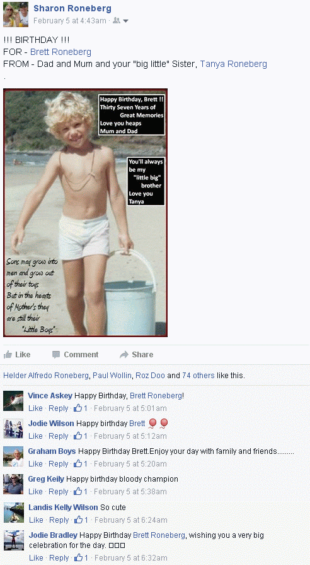310x565 pixels.
Task: Open Tanya Roneberg's tagged profile link
Action: pyautogui.click(x=233, y=64)
